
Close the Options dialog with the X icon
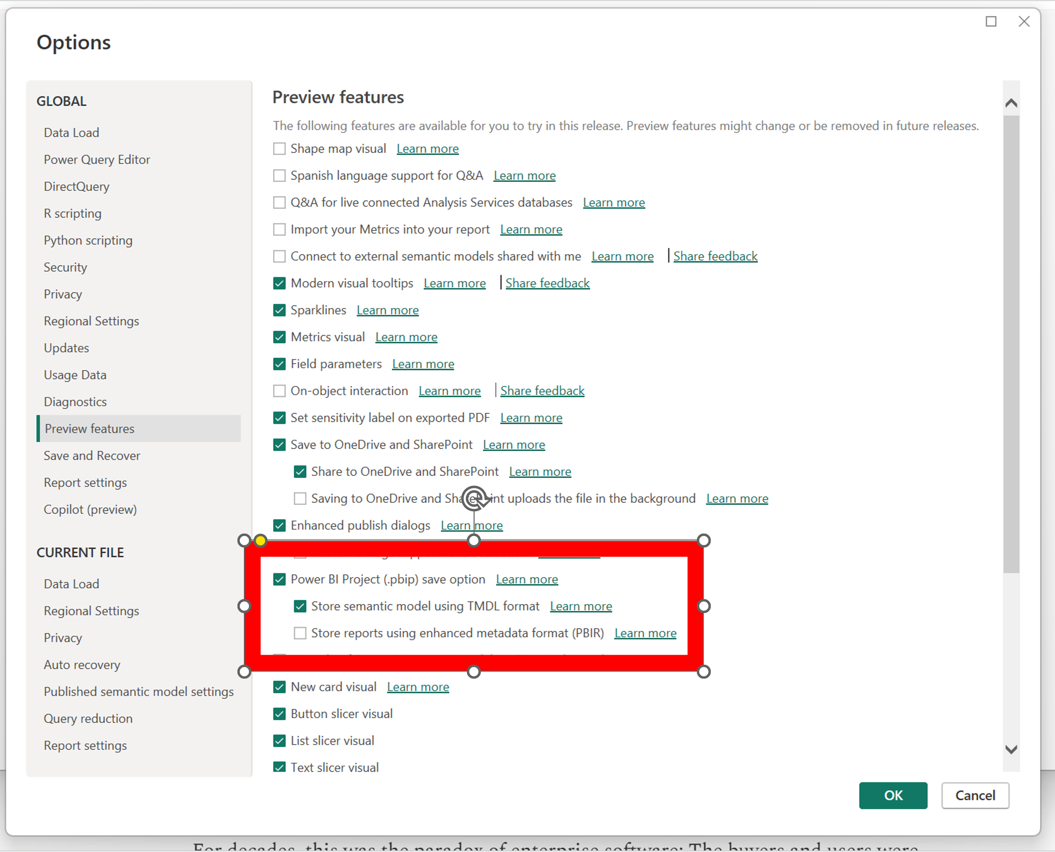click(1024, 21)
